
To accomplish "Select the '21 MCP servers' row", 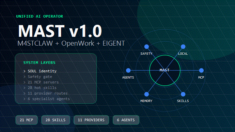I will [x=41, y=82].
